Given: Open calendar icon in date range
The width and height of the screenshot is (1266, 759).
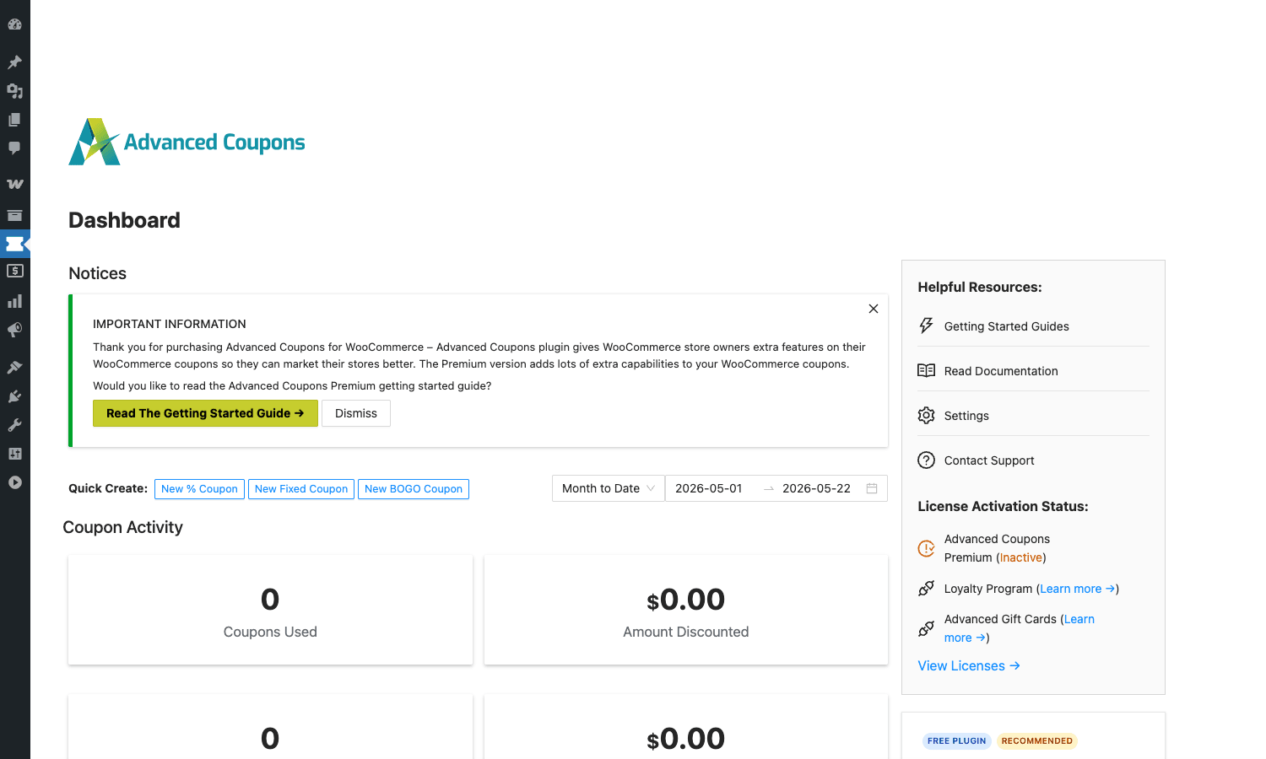Looking at the screenshot, I should [872, 488].
